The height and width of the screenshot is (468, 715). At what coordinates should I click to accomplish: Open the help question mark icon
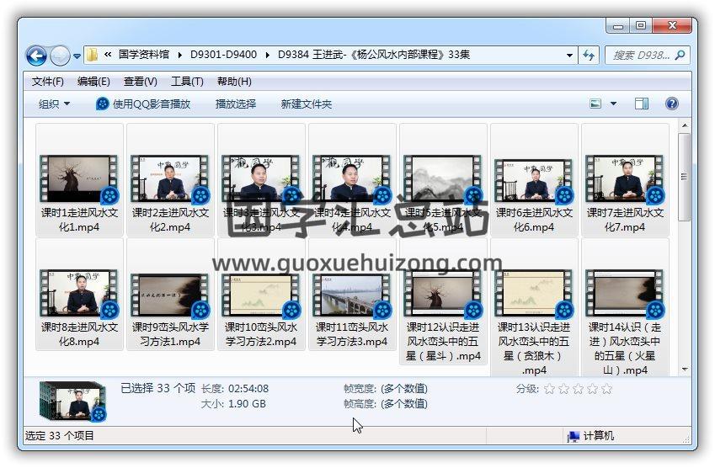671,104
